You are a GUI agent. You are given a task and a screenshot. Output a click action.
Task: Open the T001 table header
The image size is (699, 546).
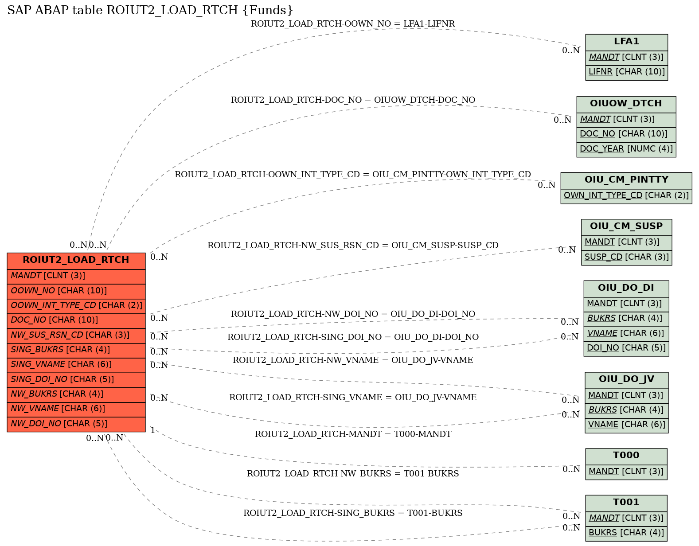click(x=626, y=503)
